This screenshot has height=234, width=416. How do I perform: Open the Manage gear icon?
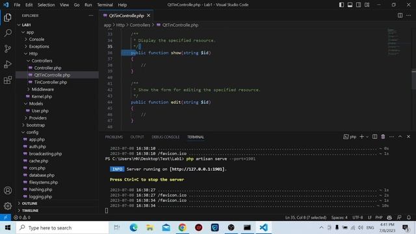point(8,205)
